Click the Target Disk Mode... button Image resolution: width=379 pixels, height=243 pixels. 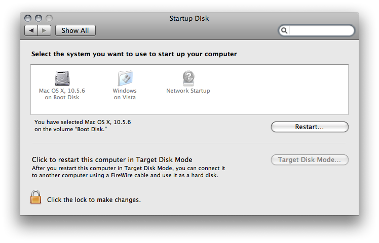(x=310, y=159)
